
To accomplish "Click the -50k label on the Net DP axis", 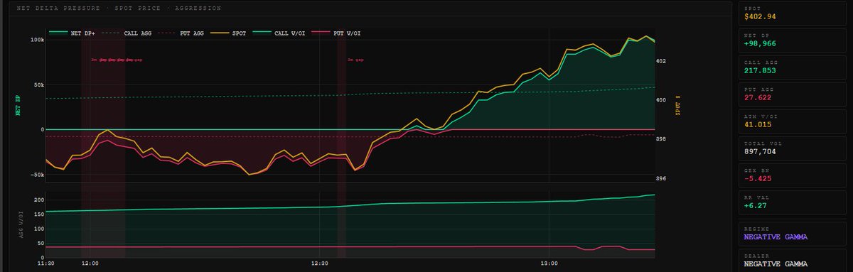I will tap(37, 174).
